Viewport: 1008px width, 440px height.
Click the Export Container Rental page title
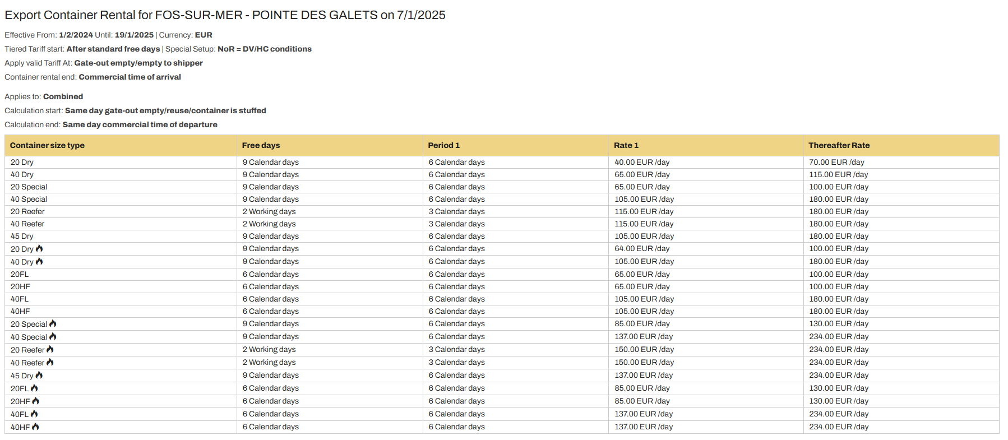pos(225,15)
